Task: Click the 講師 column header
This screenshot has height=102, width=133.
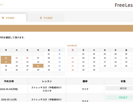Action: (x=85, y=81)
